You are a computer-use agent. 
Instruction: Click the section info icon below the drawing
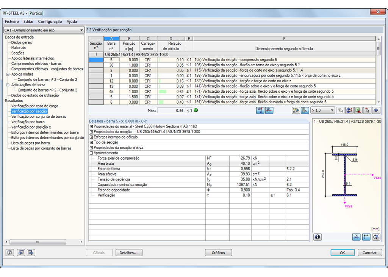[x=318, y=237]
